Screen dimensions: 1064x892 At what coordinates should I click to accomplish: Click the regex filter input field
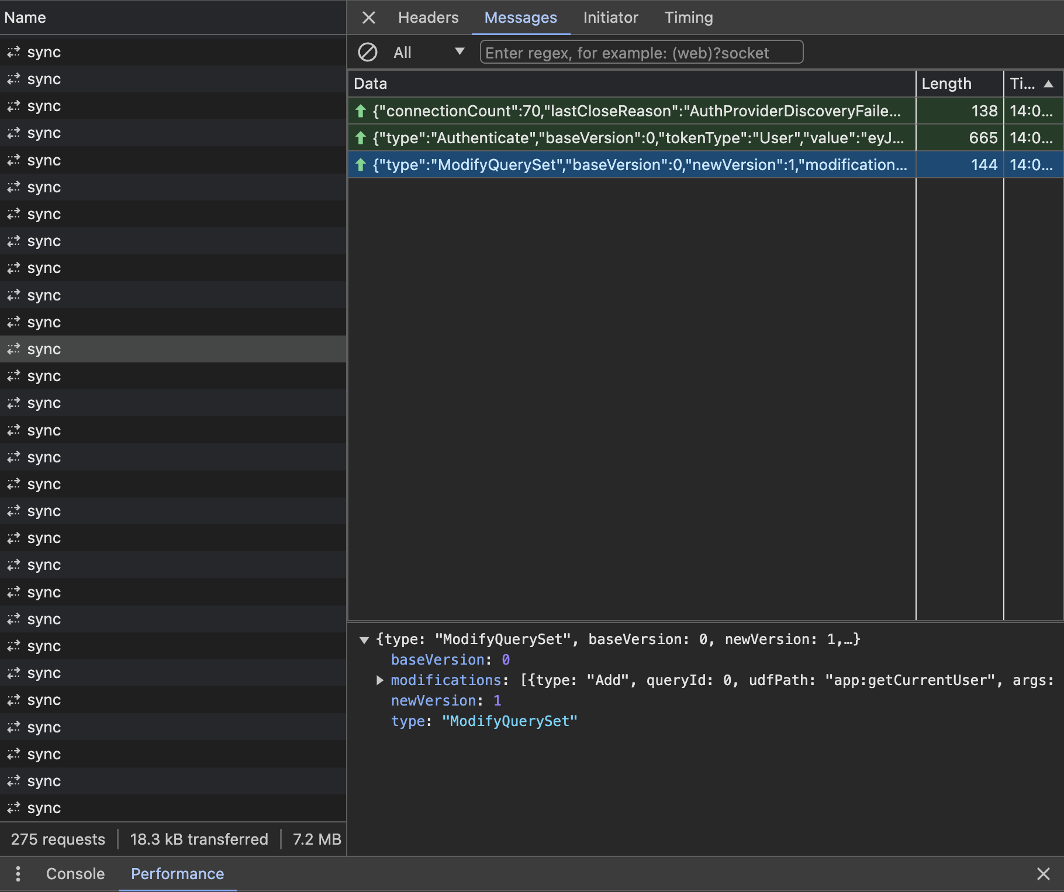point(641,53)
